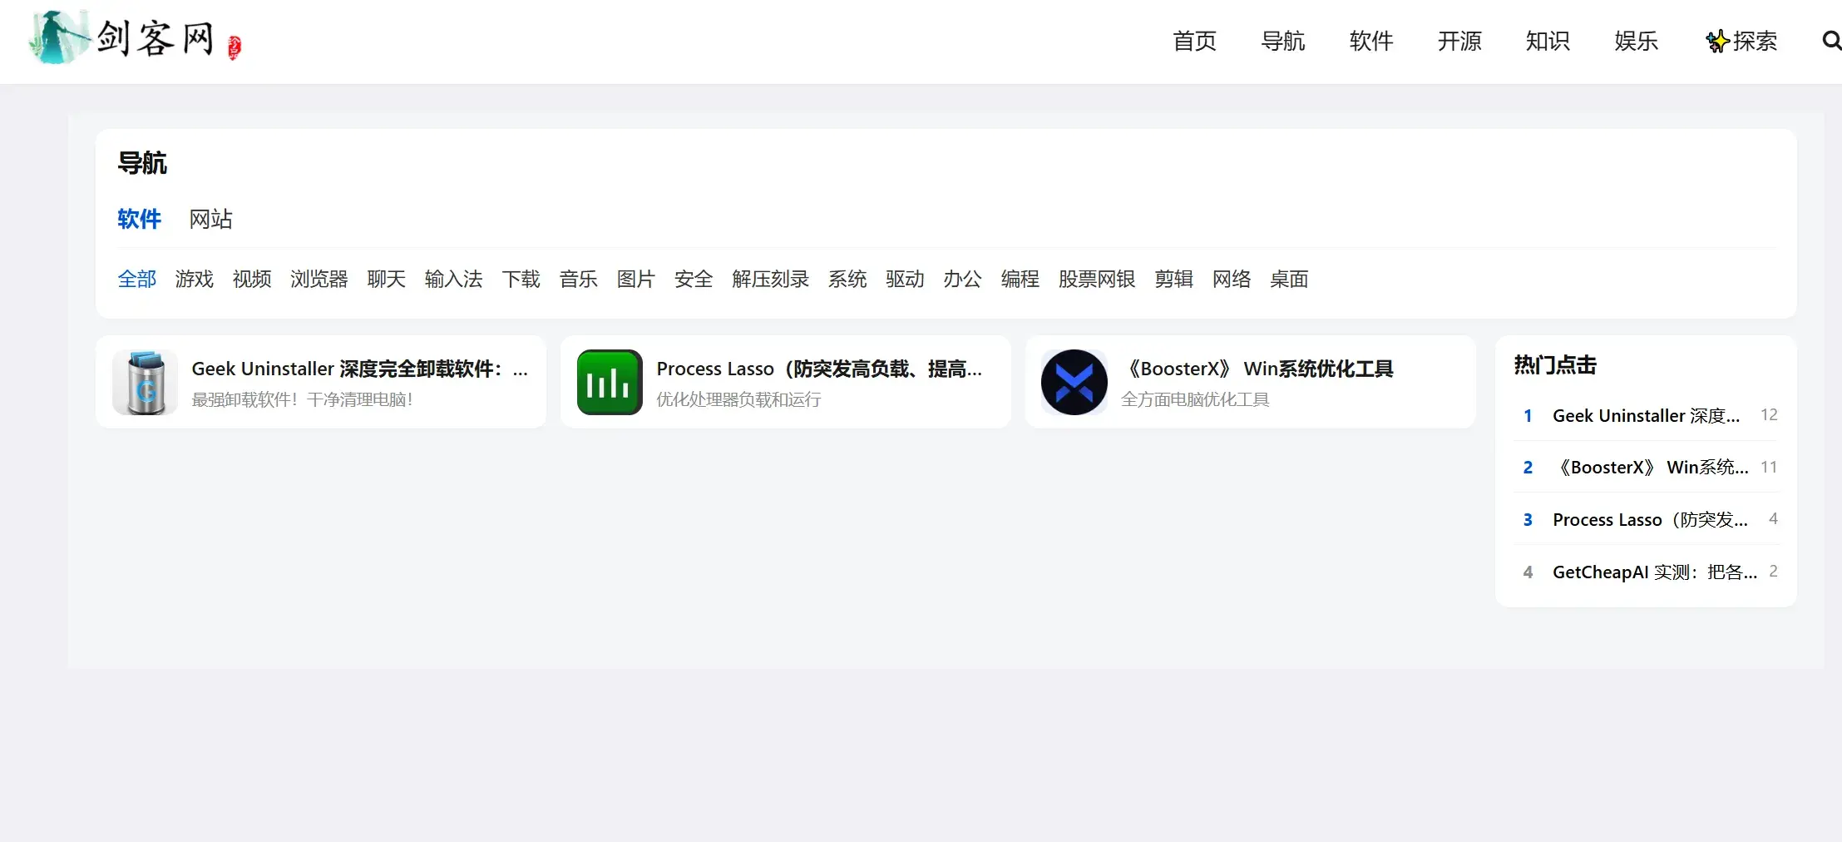Viewport: 1842px width, 842px height.
Task: Filter by the 网络 category
Action: pos(1232,279)
